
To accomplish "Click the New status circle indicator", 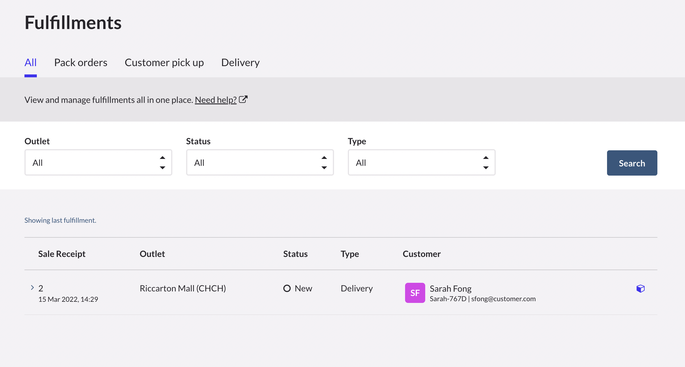I will (x=287, y=288).
